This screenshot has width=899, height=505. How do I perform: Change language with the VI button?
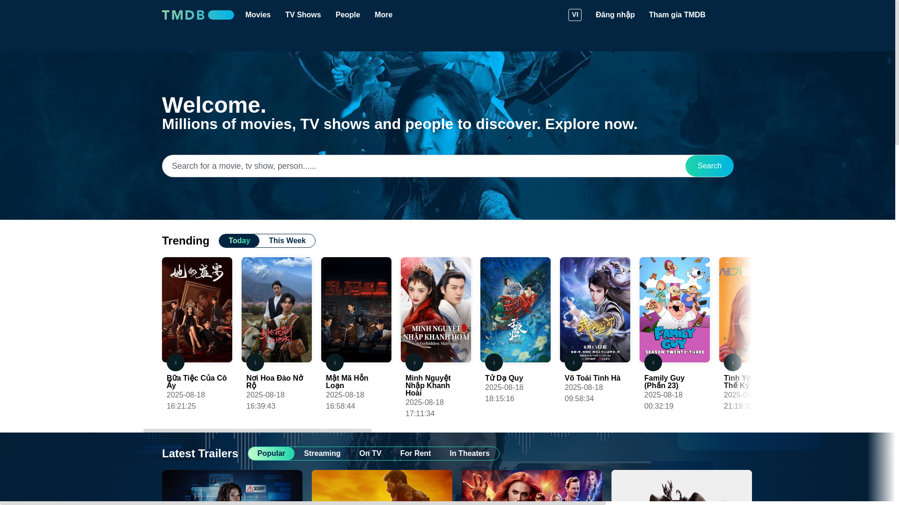point(575,15)
